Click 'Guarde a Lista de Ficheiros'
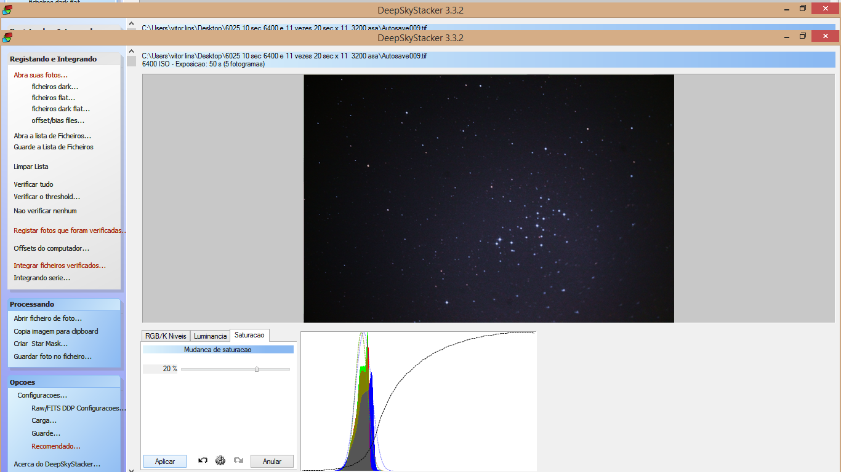The height and width of the screenshot is (472, 841). tap(54, 147)
